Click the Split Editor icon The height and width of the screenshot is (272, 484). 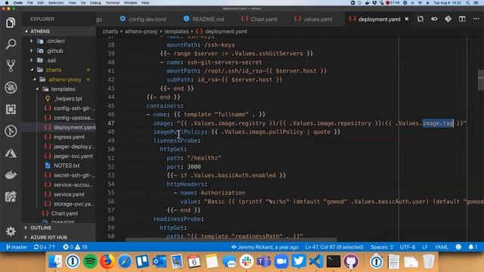(462, 19)
